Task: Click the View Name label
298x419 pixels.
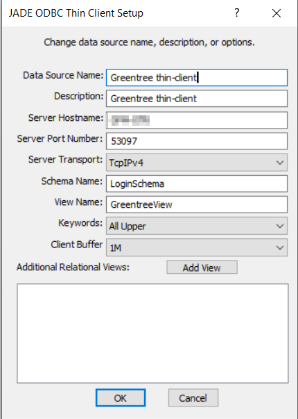Action: coord(78,202)
